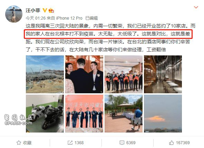Open the sunset cloud sky photo
The image size is (204, 148).
click(163, 114)
